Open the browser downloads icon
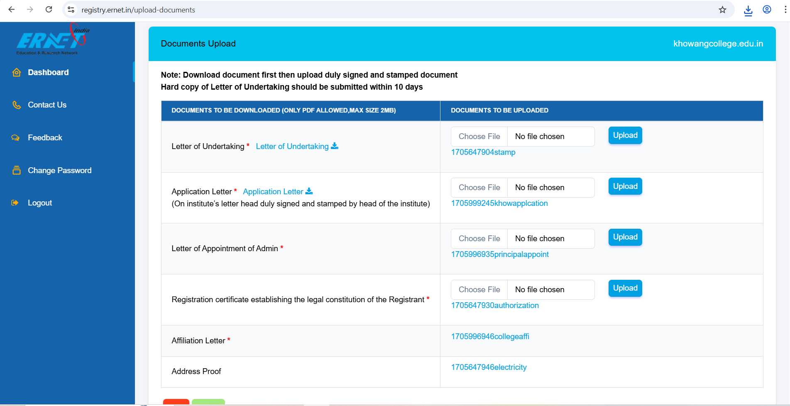The width and height of the screenshot is (790, 406). click(x=748, y=10)
